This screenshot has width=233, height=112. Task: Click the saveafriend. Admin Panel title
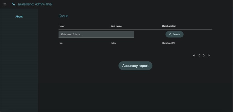pos(35,4)
